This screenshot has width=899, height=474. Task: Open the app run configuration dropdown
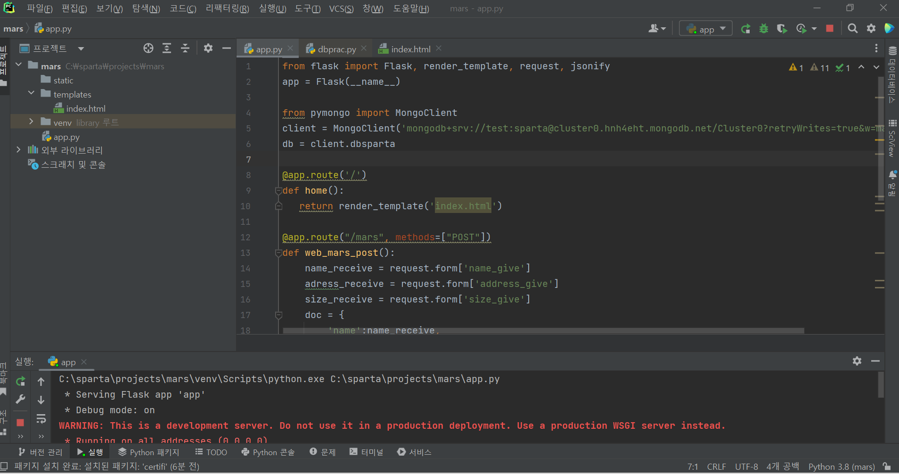pos(706,29)
